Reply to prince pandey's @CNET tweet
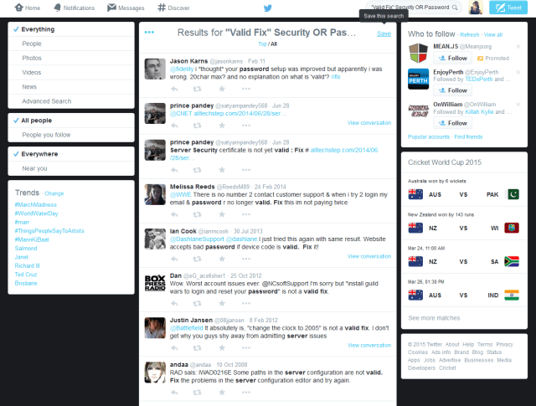This screenshot has width=536, height=406. pyautogui.click(x=174, y=126)
